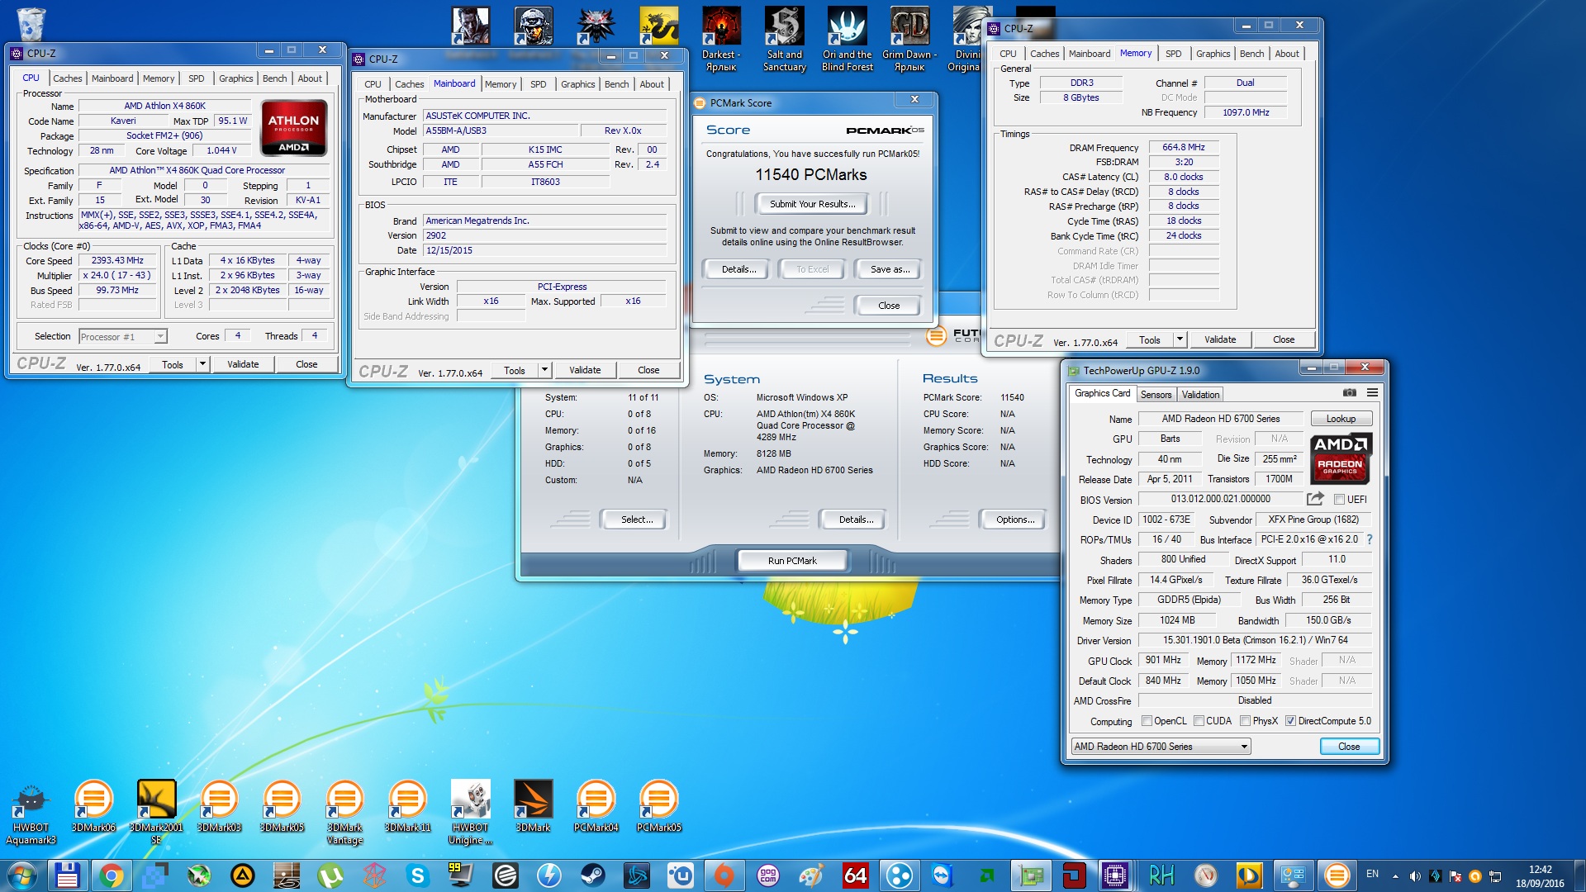Toggle the DirectCompute 5.0 checkbox
The image size is (1586, 892).
point(1290,721)
